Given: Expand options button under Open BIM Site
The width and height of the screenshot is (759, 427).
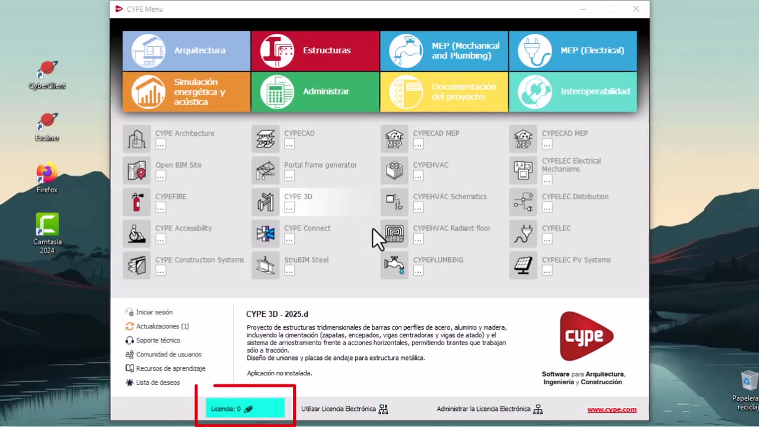Looking at the screenshot, I should pos(161,176).
